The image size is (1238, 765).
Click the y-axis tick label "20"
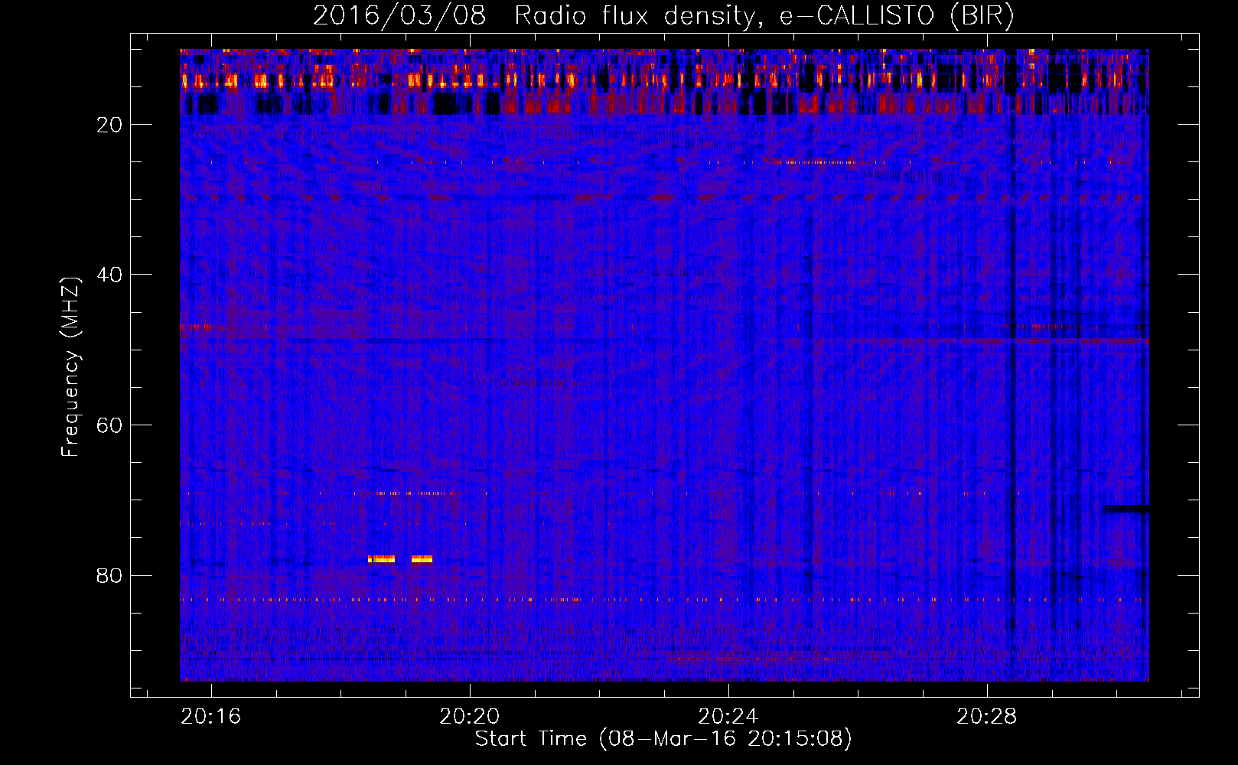(109, 125)
